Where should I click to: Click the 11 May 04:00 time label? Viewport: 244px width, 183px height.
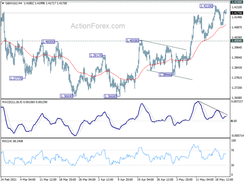click(204, 179)
